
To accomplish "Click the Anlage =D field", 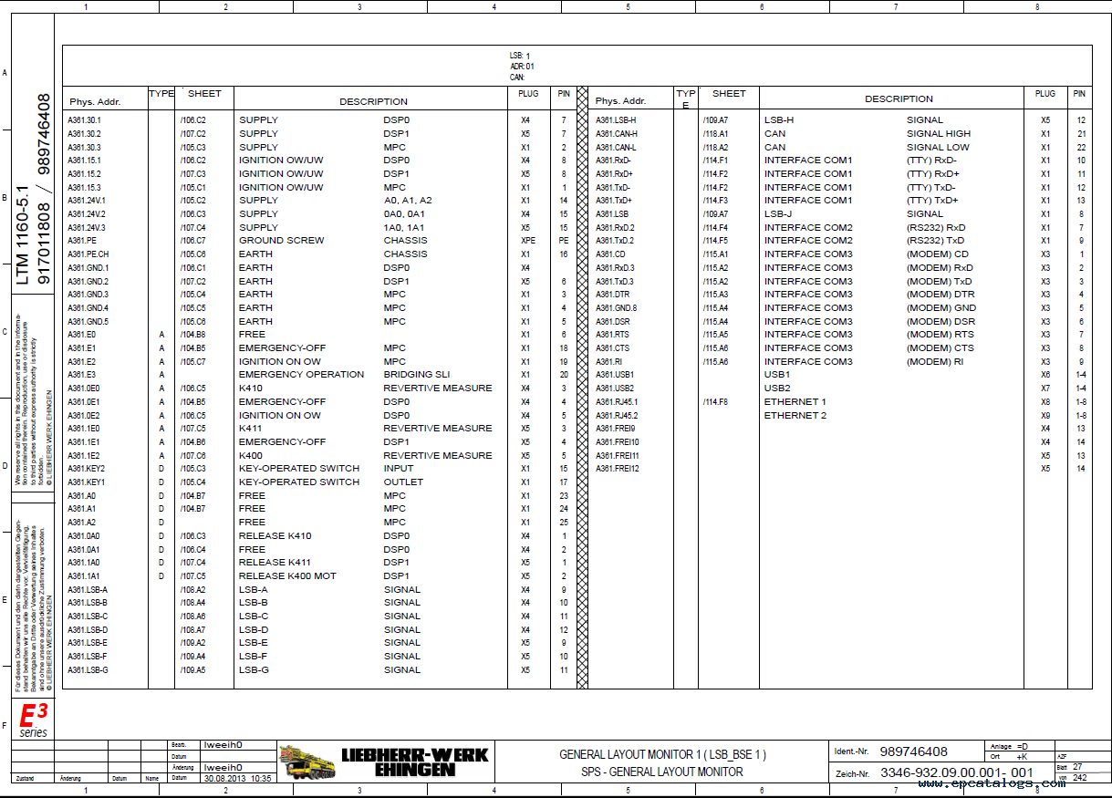I will click(1010, 747).
